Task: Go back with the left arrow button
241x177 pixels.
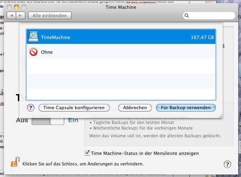Action: [11, 15]
